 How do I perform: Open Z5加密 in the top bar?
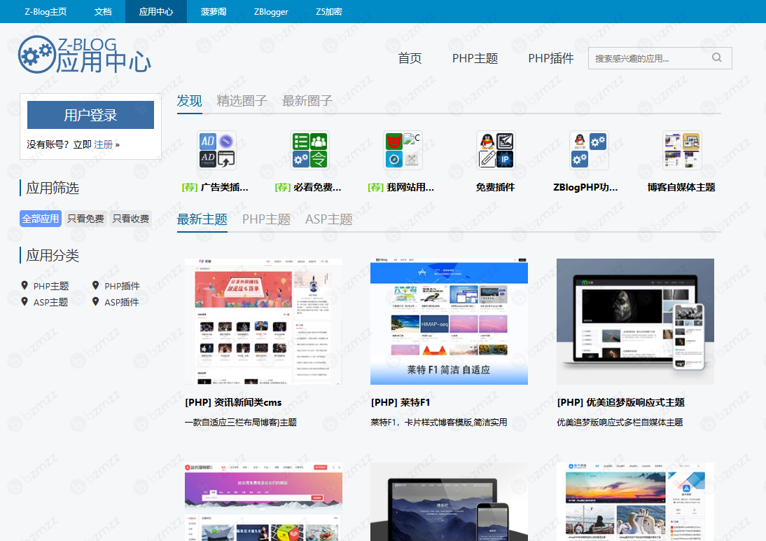[329, 12]
